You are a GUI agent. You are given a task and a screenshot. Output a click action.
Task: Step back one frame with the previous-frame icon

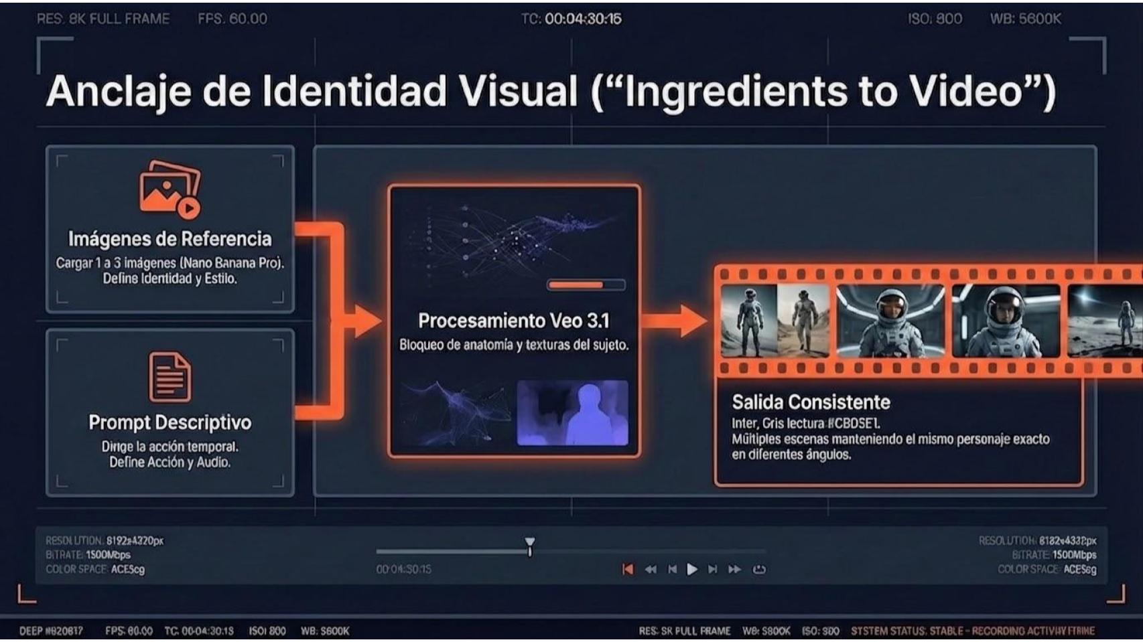pos(672,569)
